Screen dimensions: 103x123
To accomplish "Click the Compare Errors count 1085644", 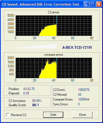I will click(84, 99).
